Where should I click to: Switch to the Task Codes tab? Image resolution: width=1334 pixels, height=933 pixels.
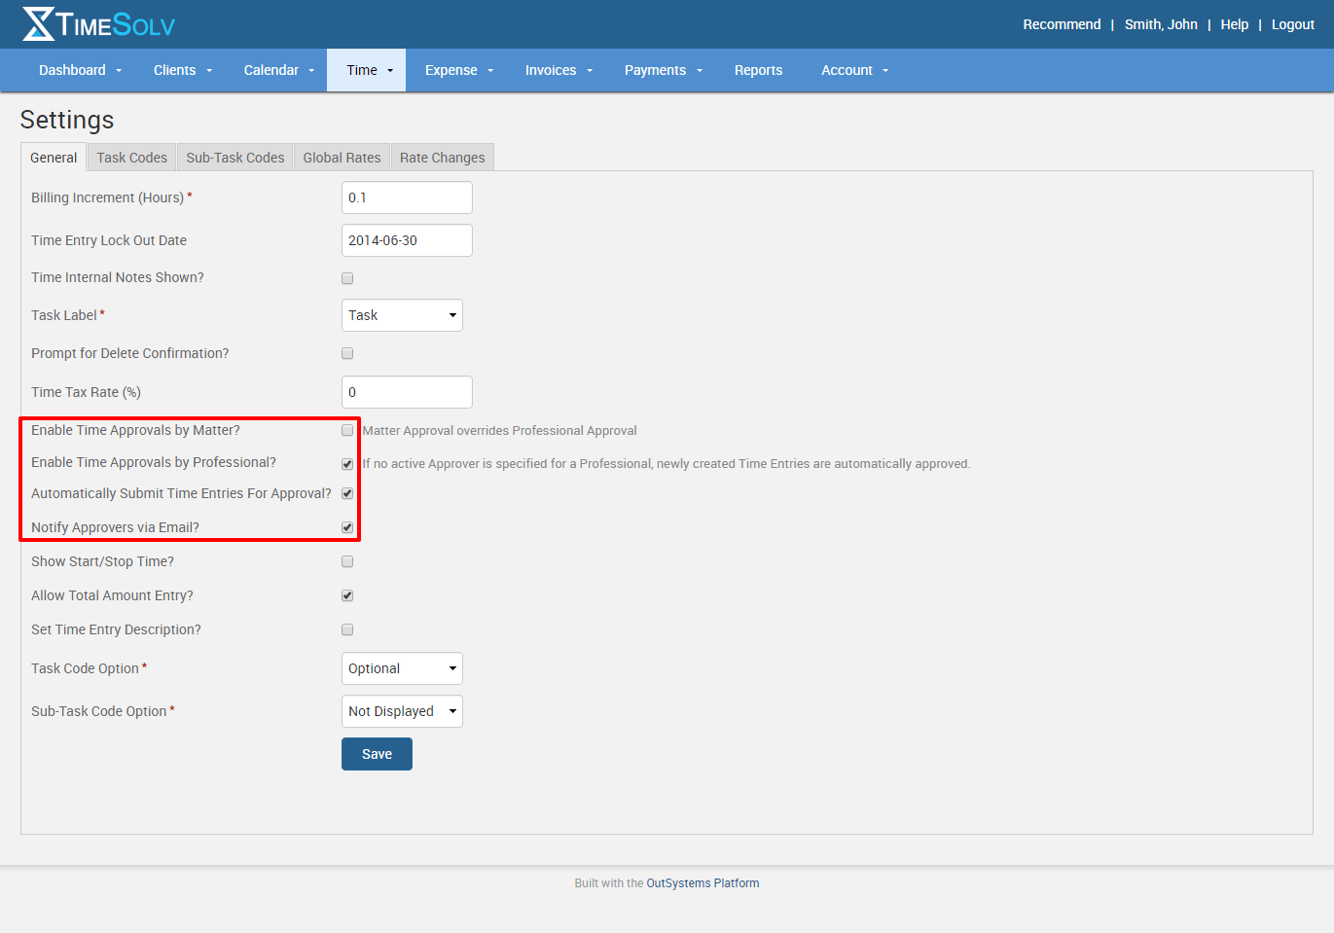pyautogui.click(x=130, y=157)
